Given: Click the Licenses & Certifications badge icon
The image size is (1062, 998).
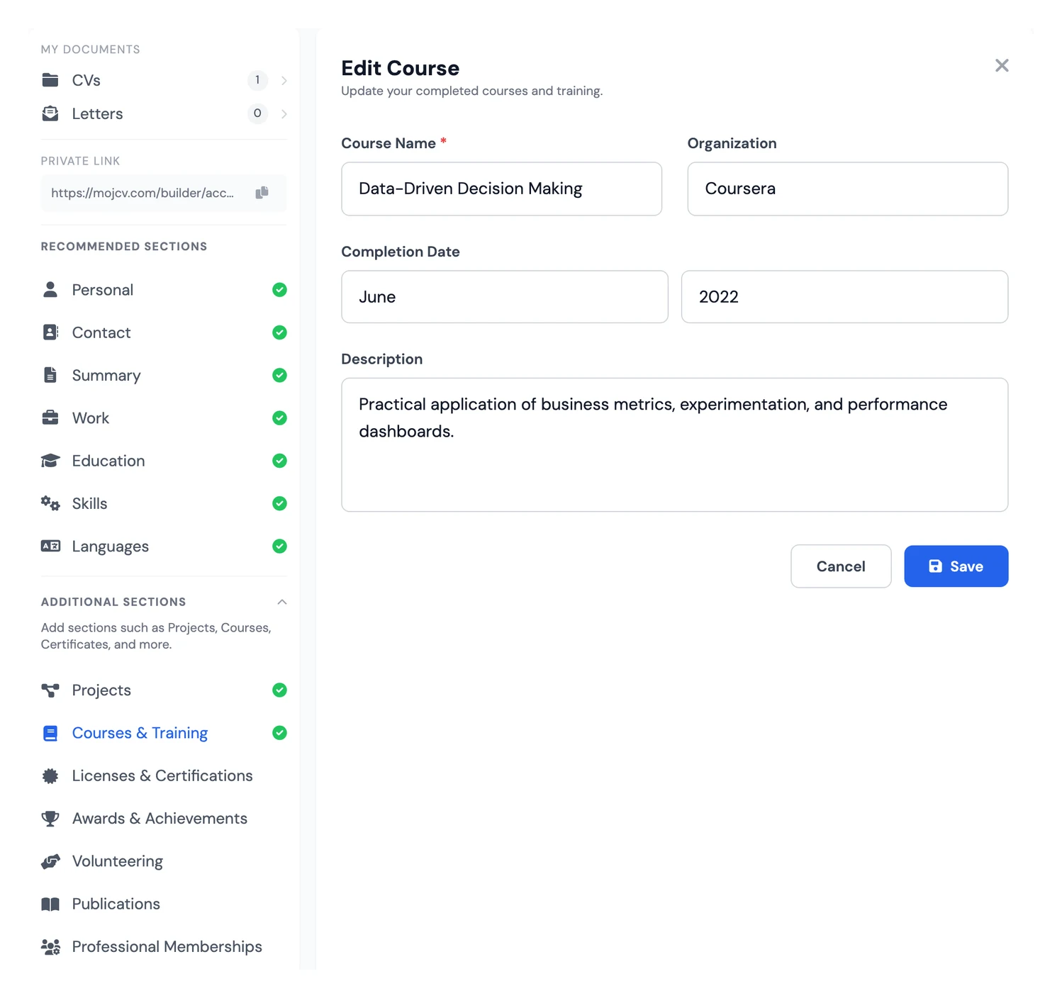Looking at the screenshot, I should point(50,776).
